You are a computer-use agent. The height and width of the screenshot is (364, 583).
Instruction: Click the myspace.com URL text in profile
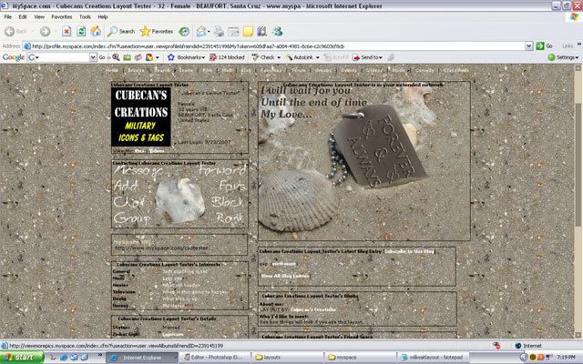(x=161, y=248)
